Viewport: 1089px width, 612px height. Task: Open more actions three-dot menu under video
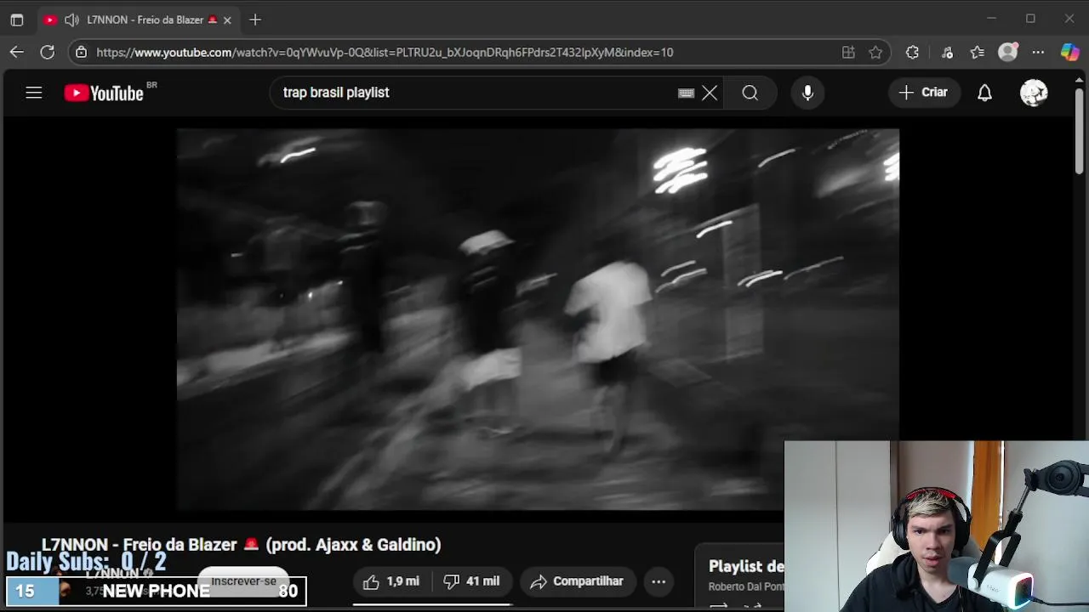click(659, 581)
